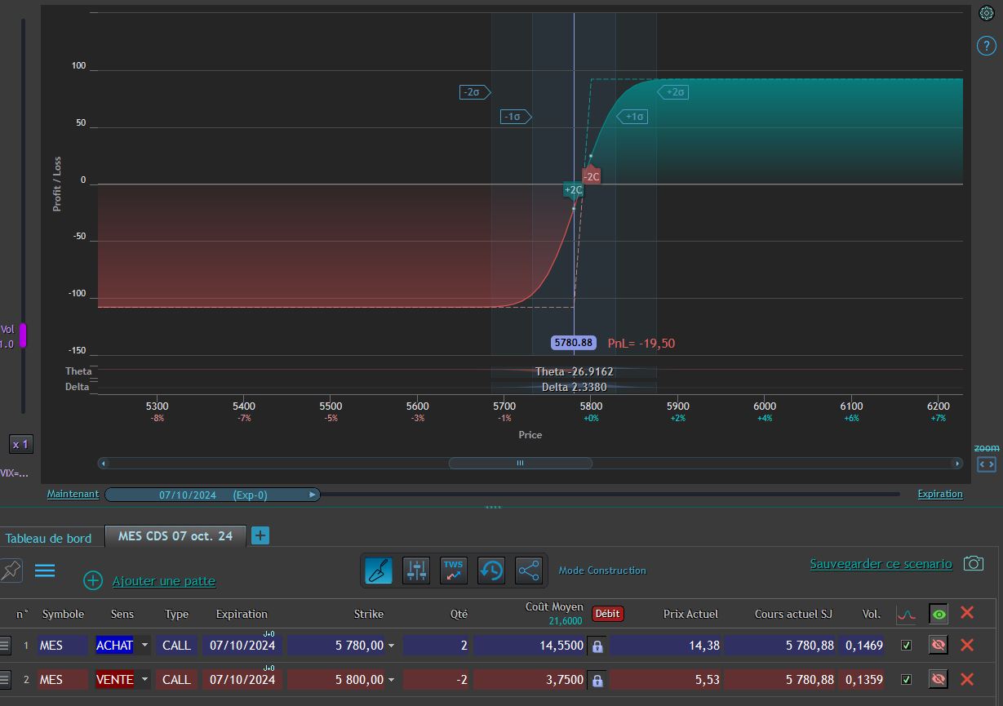
Task: Take a snapshot with the camera icon
Action: click(x=973, y=563)
